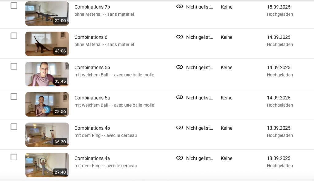Image resolution: width=314 pixels, height=181 pixels.
Task: Open restrictions 'Keine' for Combinations 4b
Action: pyautogui.click(x=227, y=128)
